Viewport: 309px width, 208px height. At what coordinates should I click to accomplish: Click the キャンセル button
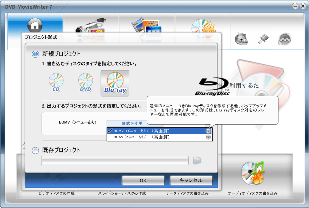coord(191,180)
